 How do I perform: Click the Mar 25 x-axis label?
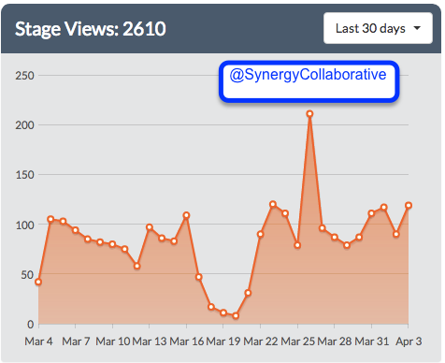click(297, 341)
